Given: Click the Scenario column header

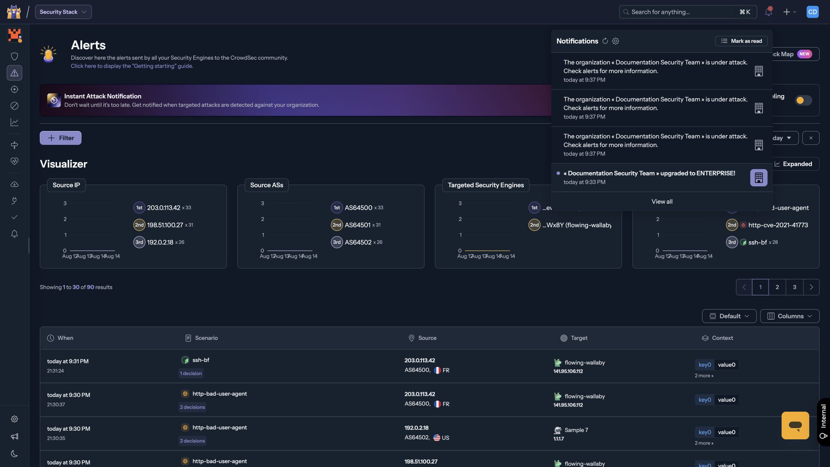Looking at the screenshot, I should click(201, 338).
